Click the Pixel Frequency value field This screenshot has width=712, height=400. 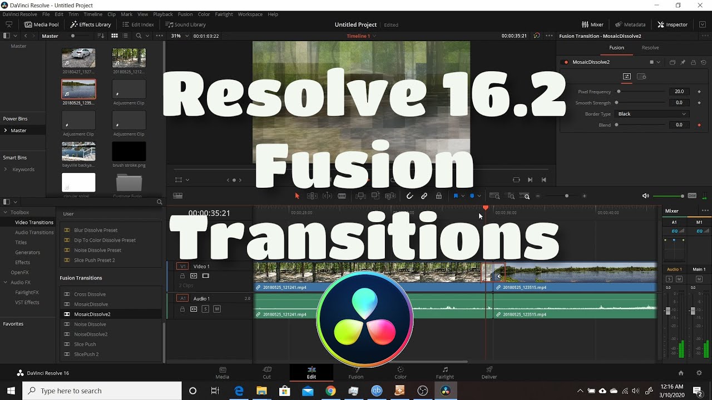pos(679,92)
